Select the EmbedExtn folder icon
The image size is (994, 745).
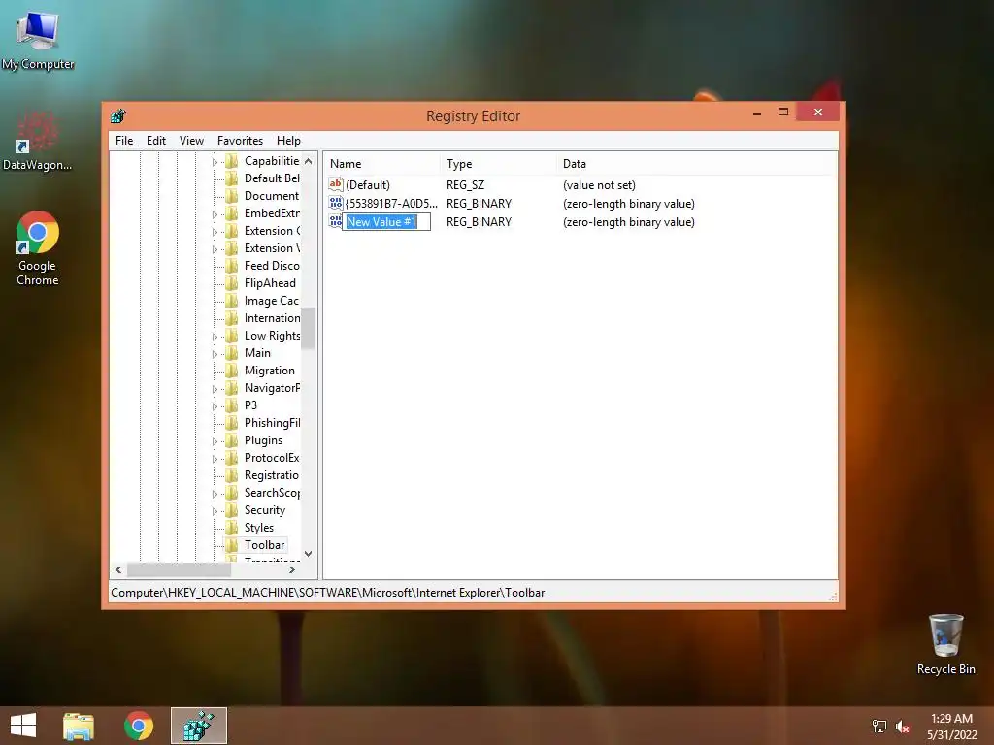click(232, 213)
